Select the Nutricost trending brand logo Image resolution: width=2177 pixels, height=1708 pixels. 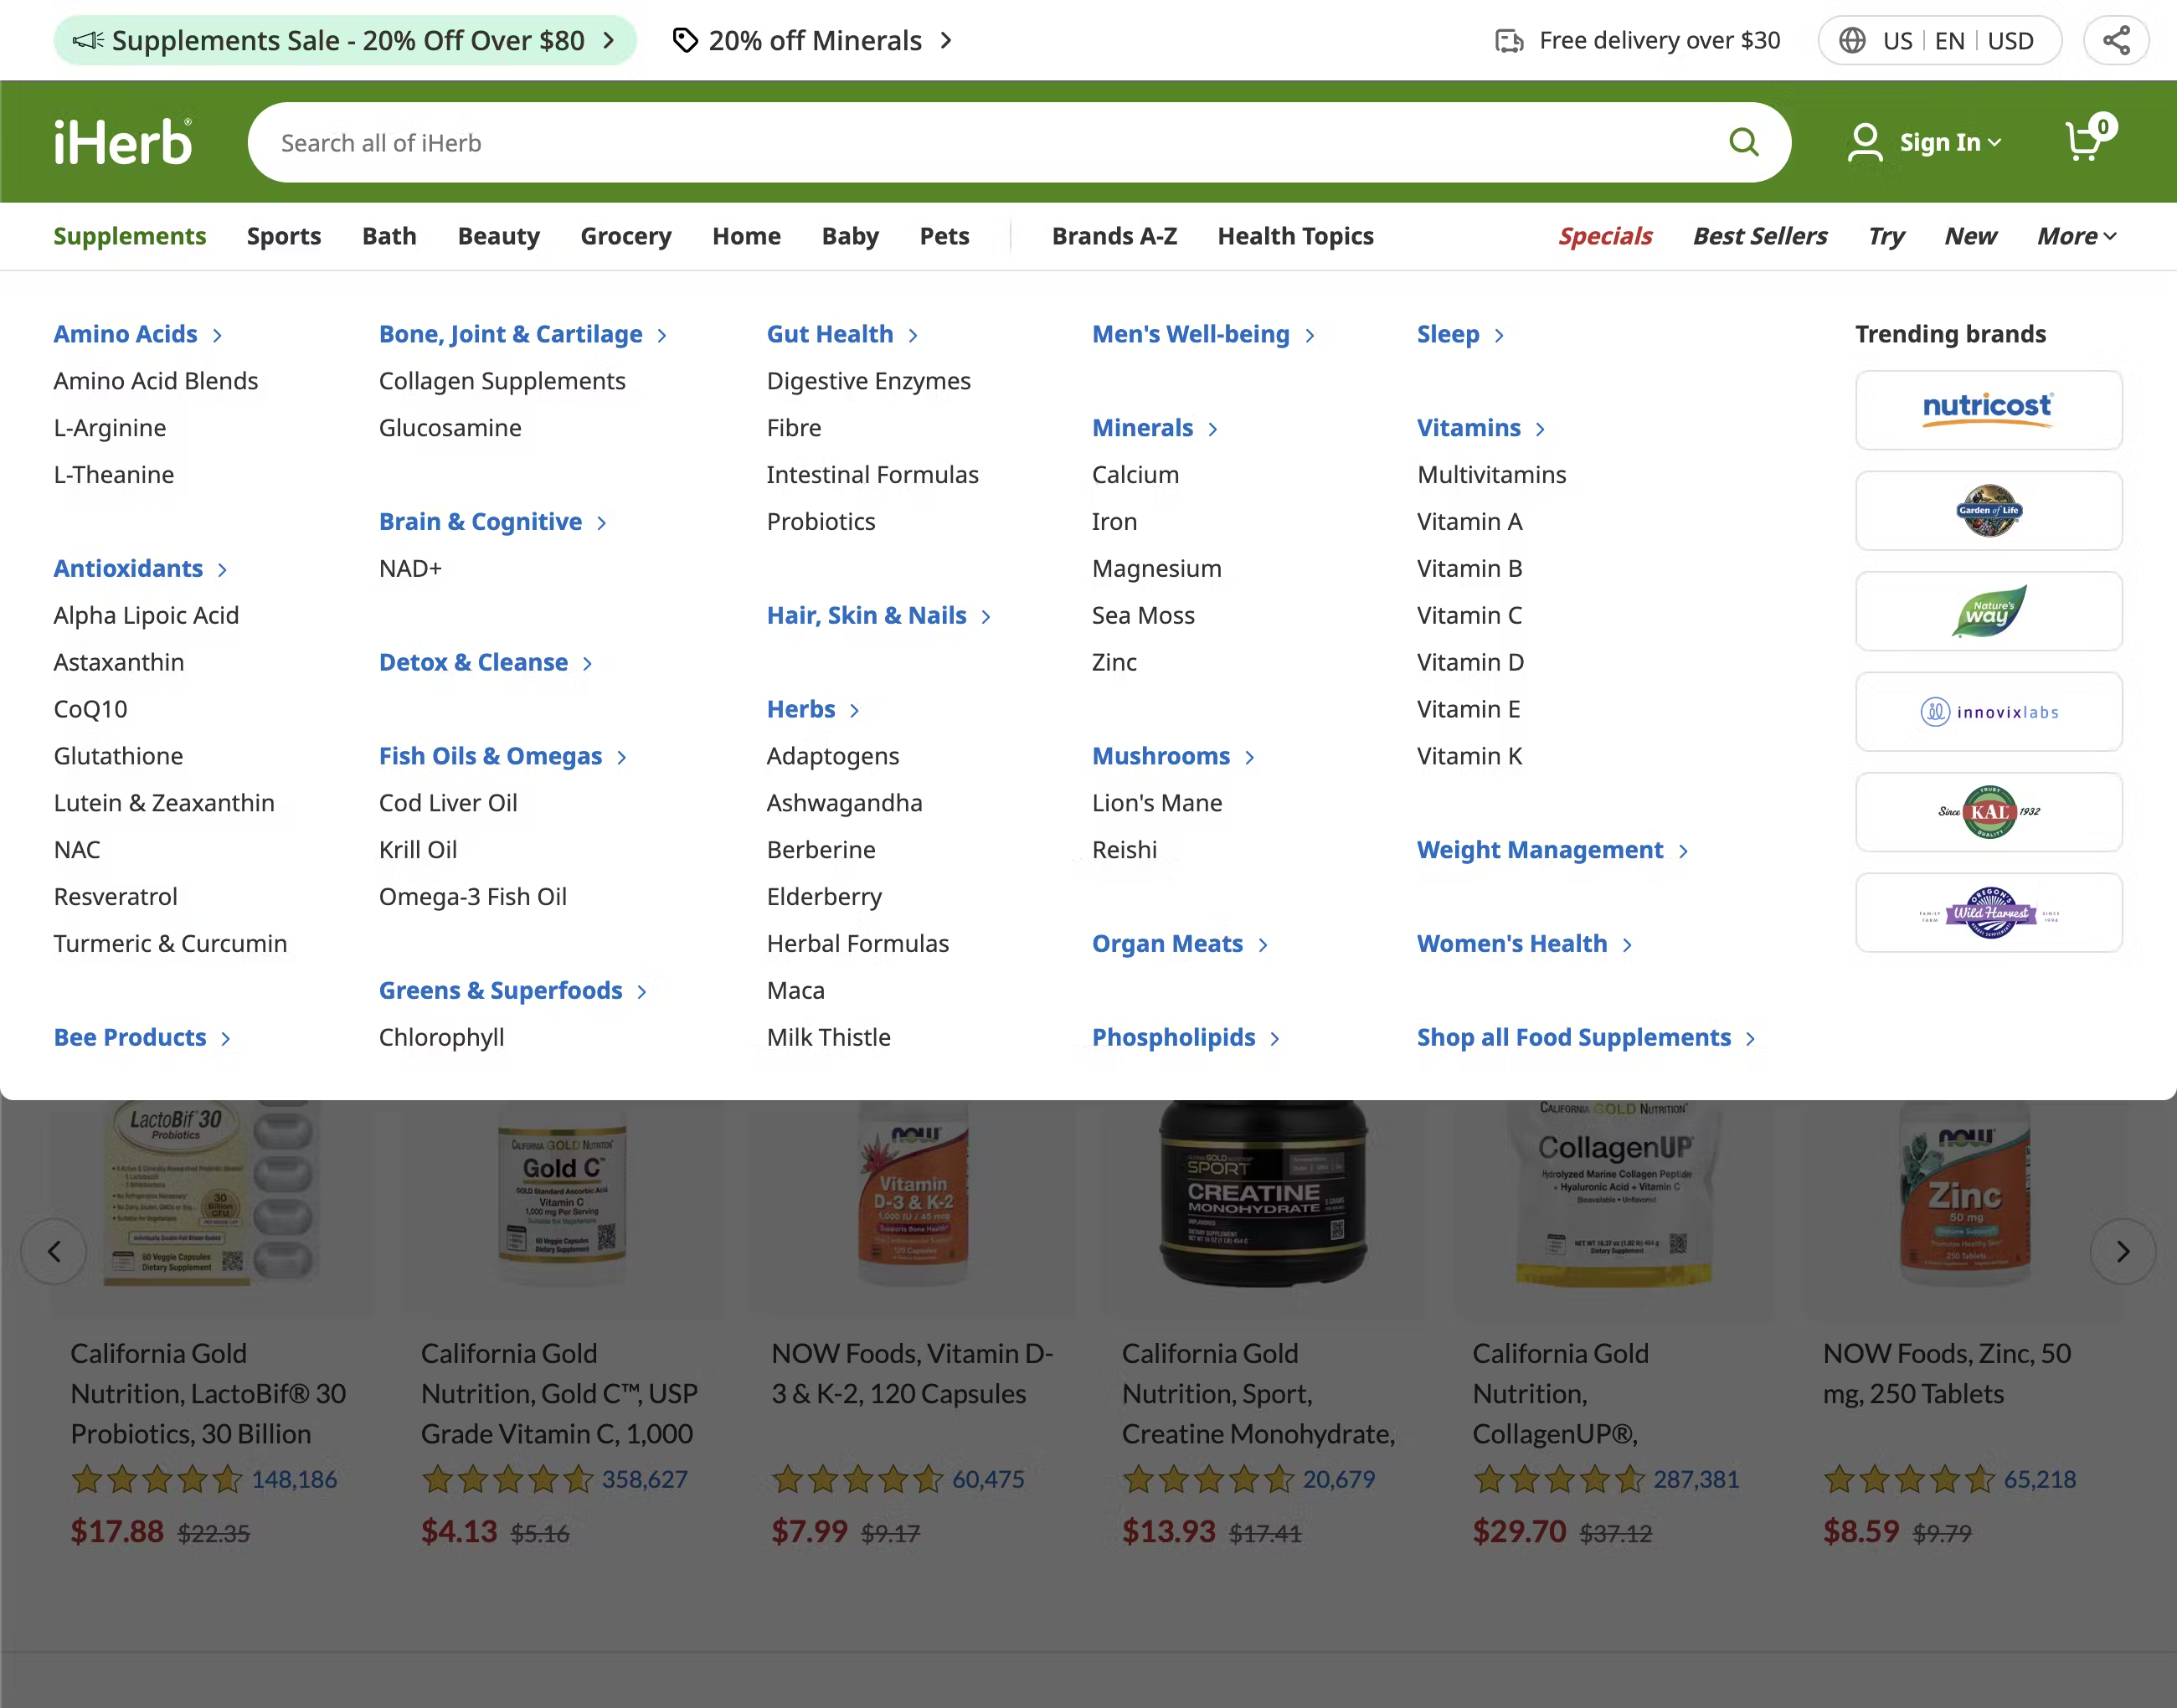tap(1988, 410)
